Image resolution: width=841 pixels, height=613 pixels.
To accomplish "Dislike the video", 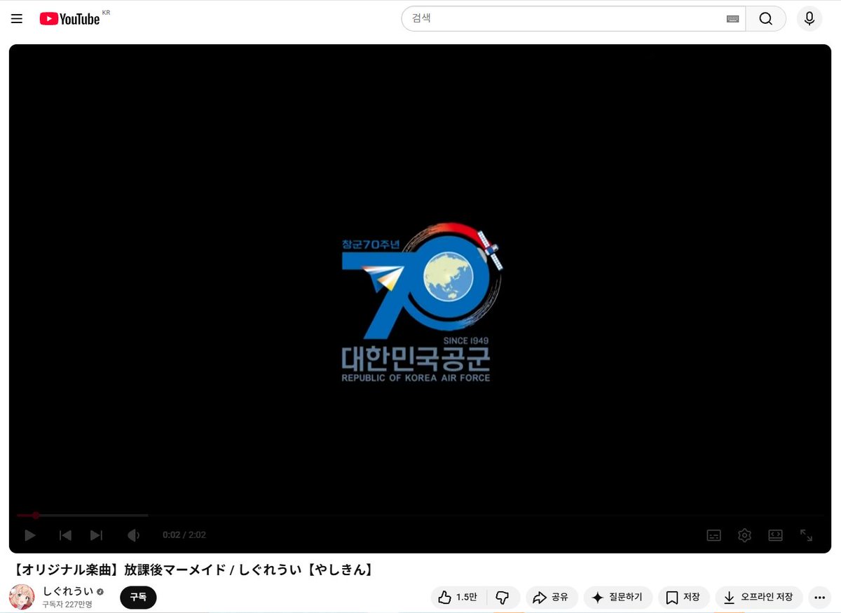I will [x=502, y=598].
